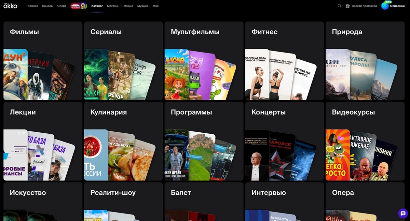Open the Моё menu item

[155, 6]
